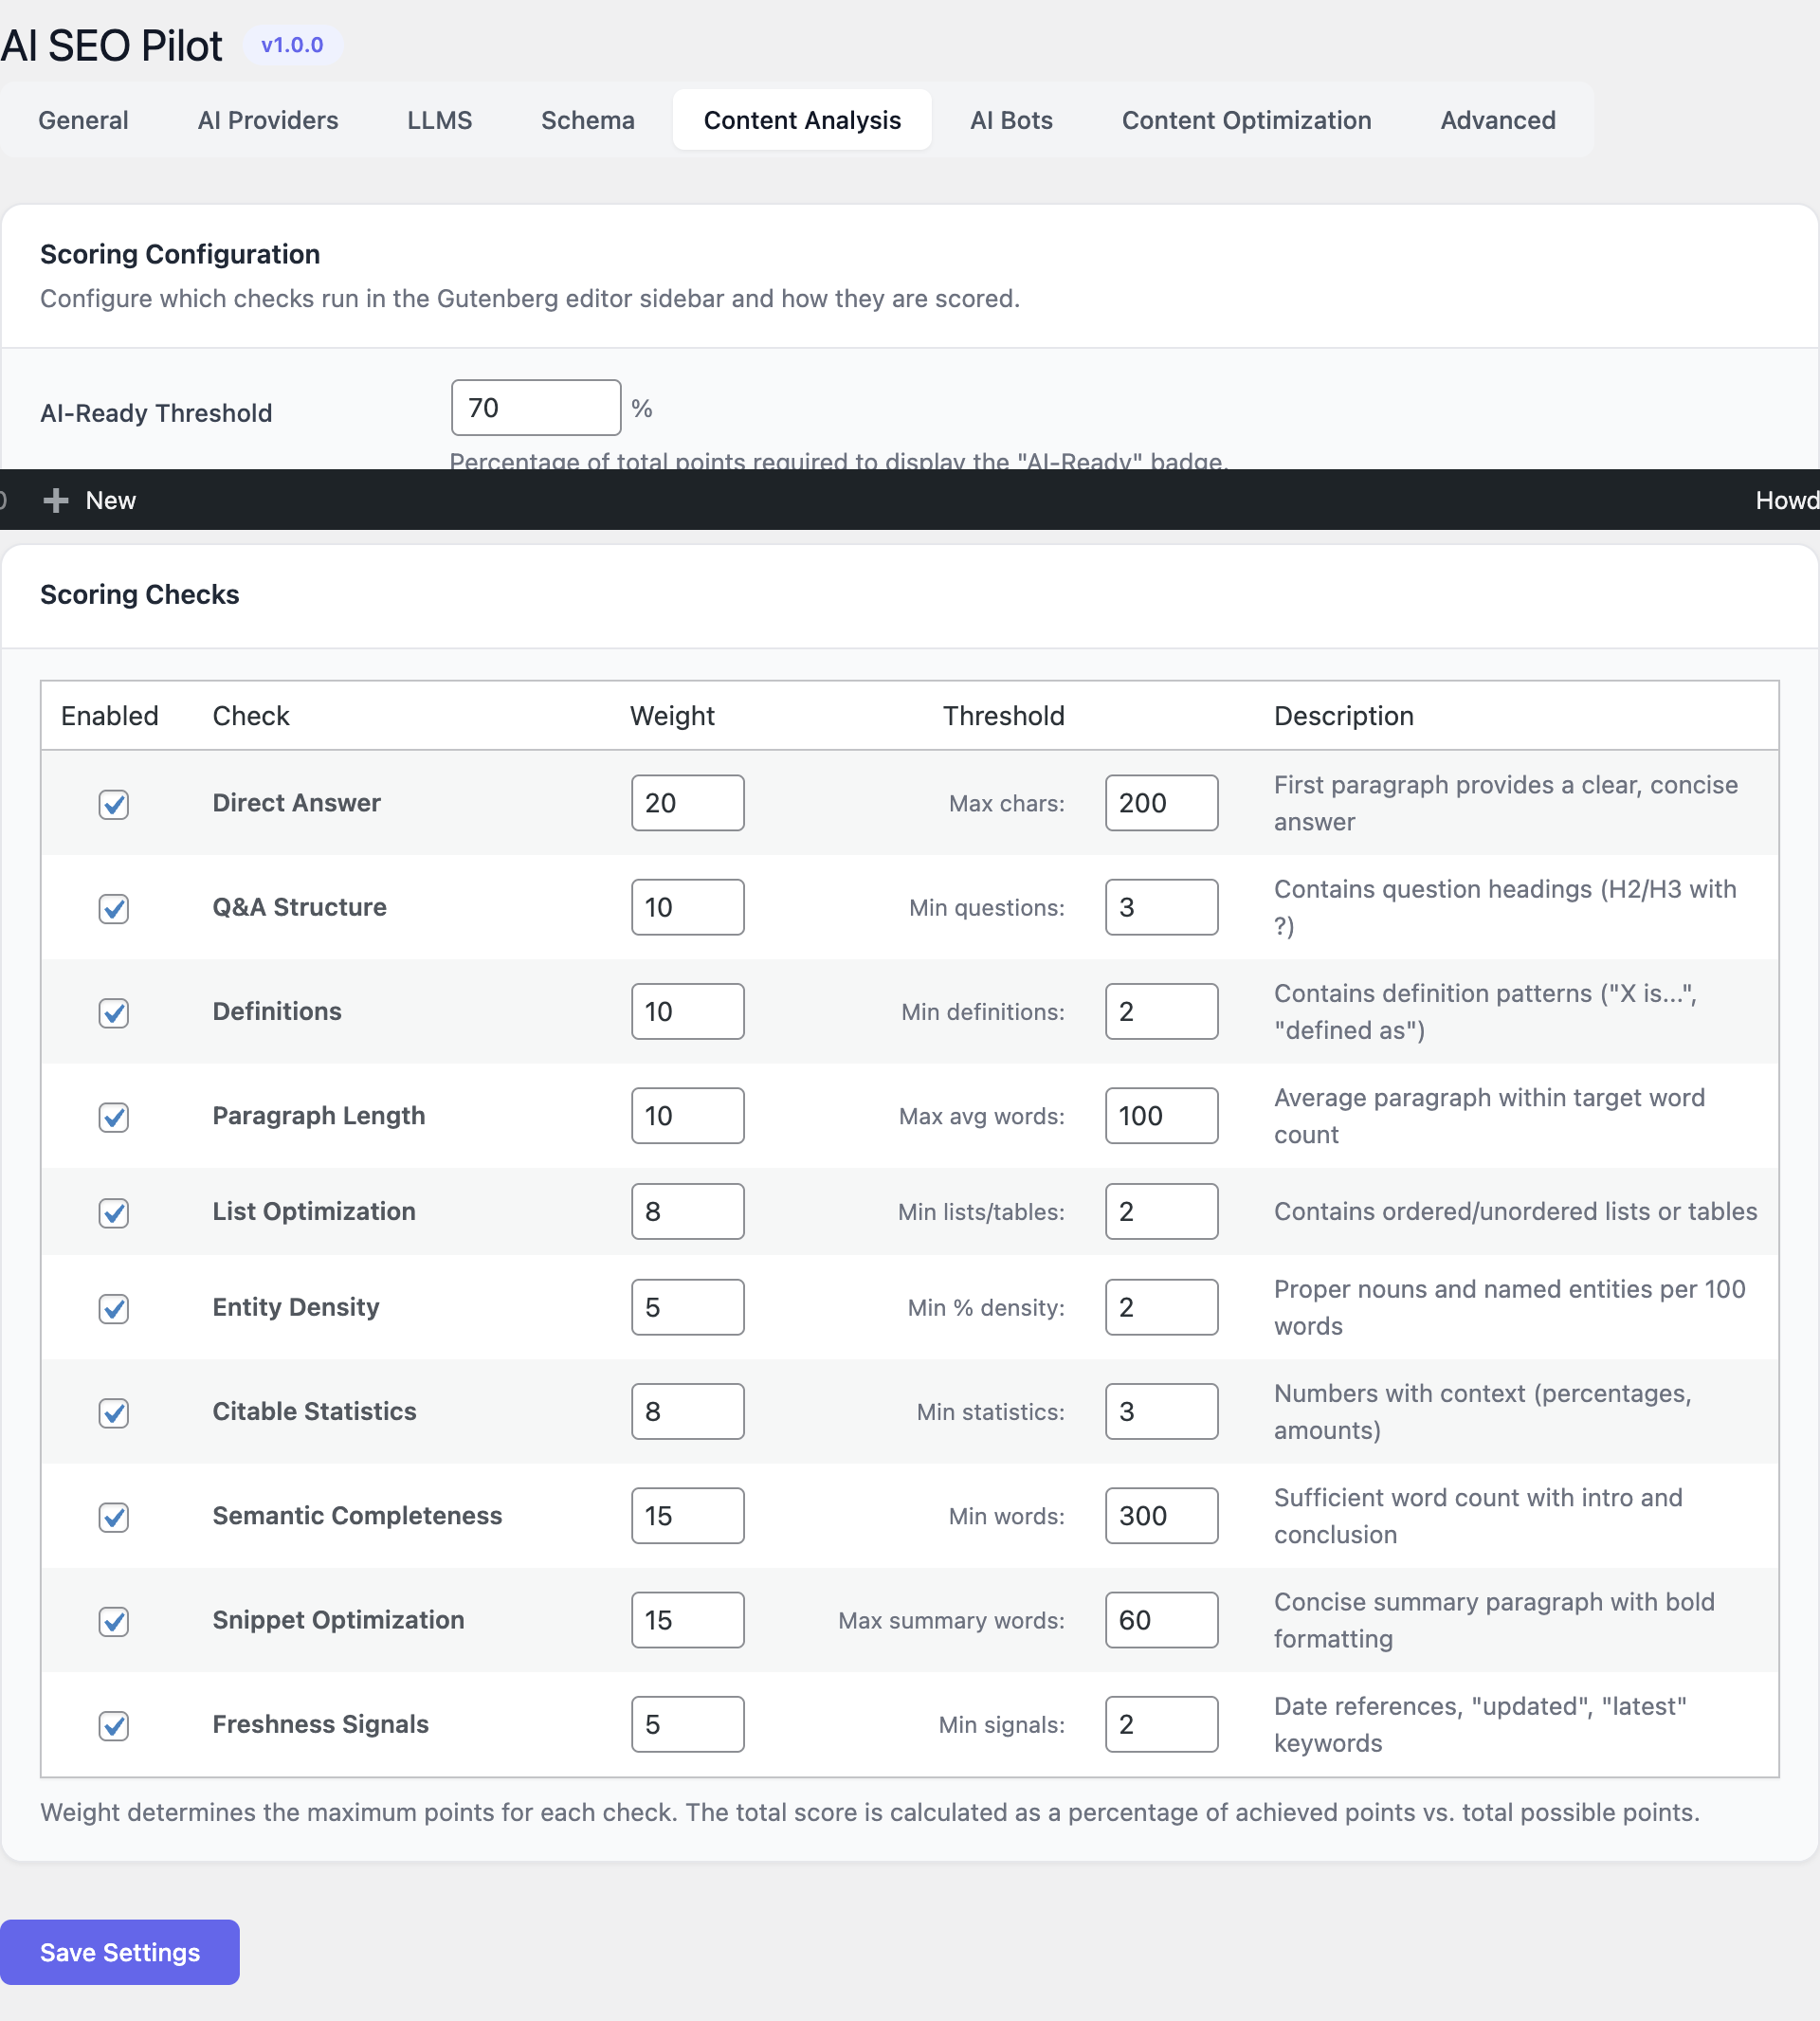Disable the Direct Answer check
The height and width of the screenshot is (2021, 1820).
coord(114,804)
